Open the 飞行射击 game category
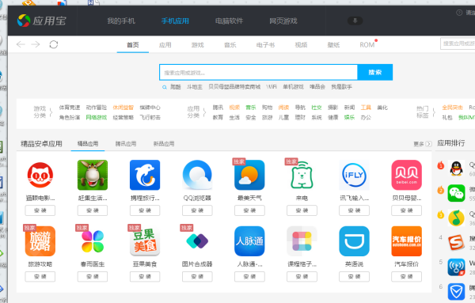The width and height of the screenshot is (475, 303). coord(150,117)
